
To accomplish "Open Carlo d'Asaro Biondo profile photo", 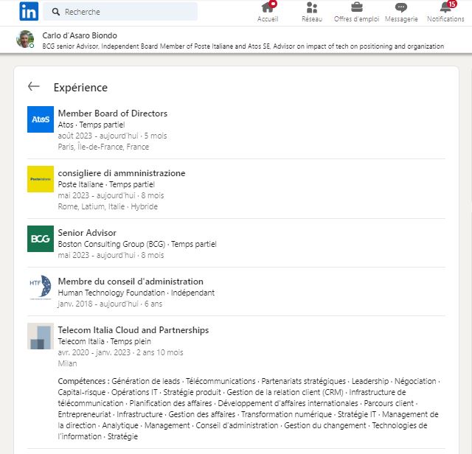I will (x=25, y=39).
